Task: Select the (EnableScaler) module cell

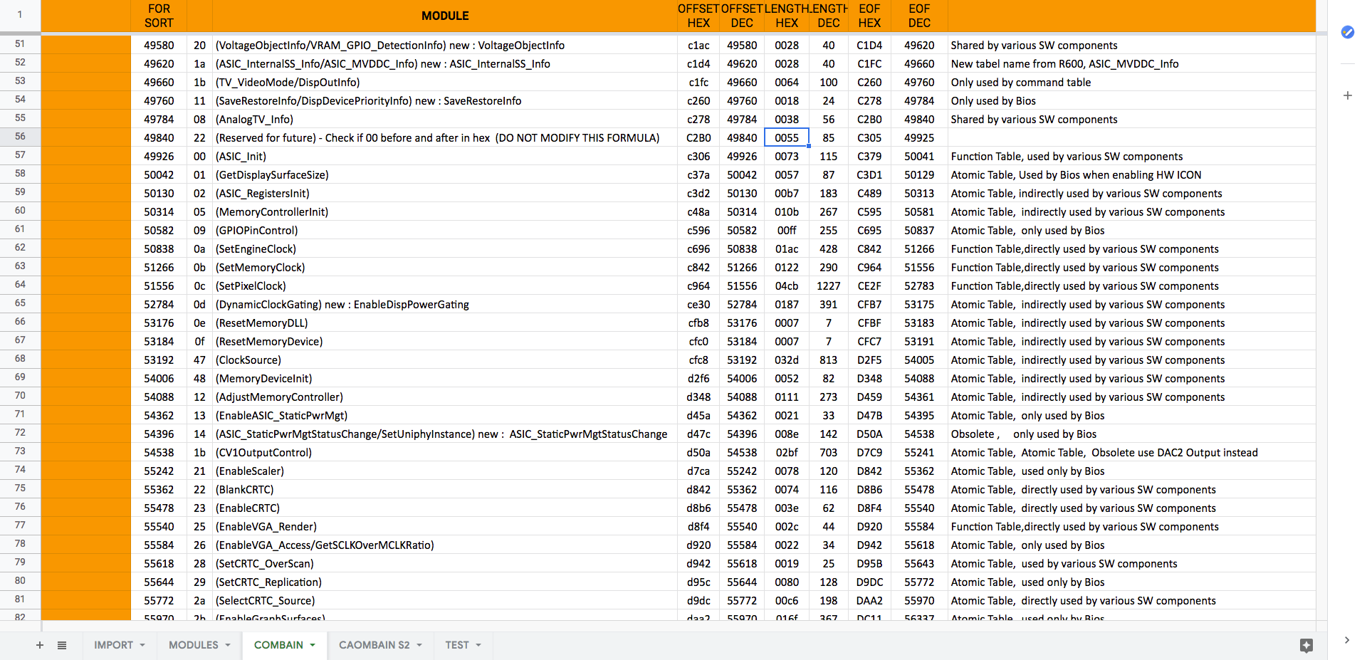Action: point(445,471)
